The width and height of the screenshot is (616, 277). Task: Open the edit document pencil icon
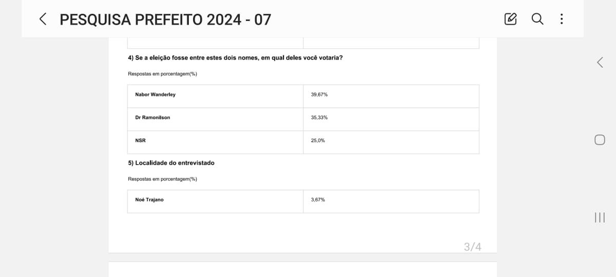[510, 19]
